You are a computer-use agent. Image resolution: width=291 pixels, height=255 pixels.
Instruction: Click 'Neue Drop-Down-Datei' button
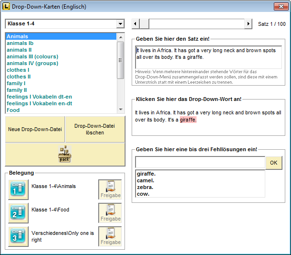point(35,129)
